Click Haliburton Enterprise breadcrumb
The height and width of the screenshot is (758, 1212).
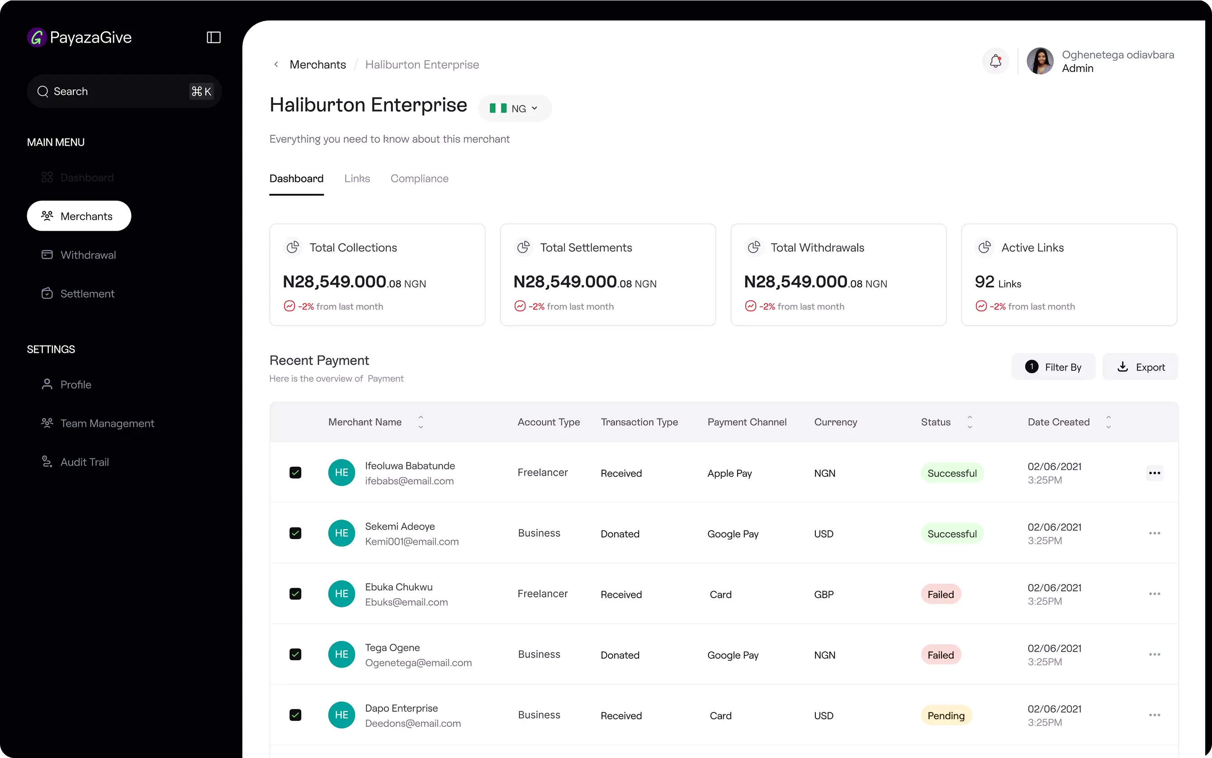[x=422, y=65]
